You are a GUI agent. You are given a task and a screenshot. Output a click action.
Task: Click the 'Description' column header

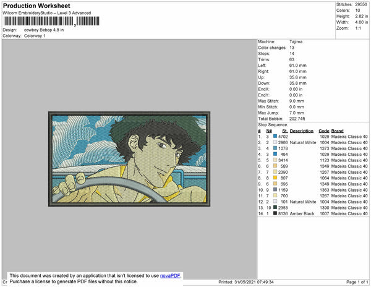pyautogui.click(x=302, y=131)
